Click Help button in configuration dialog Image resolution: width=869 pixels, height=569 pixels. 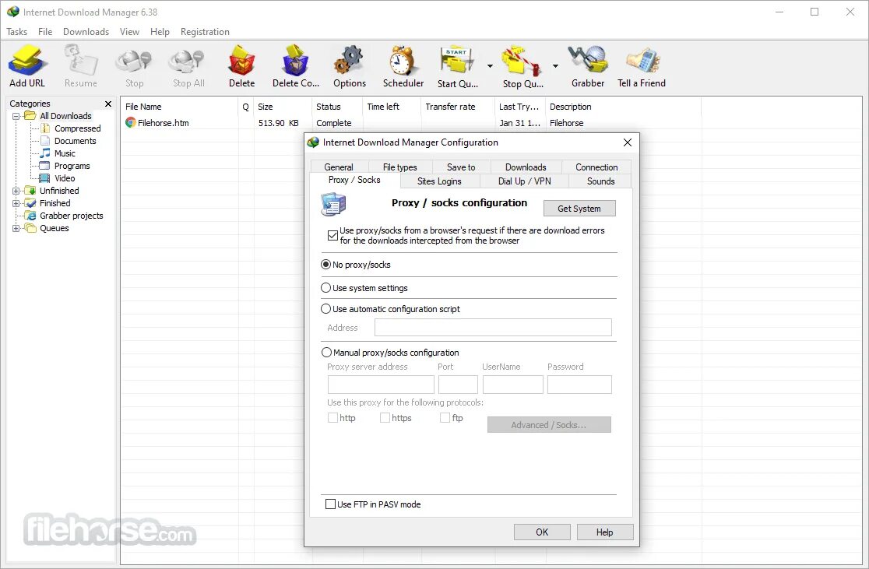click(605, 532)
